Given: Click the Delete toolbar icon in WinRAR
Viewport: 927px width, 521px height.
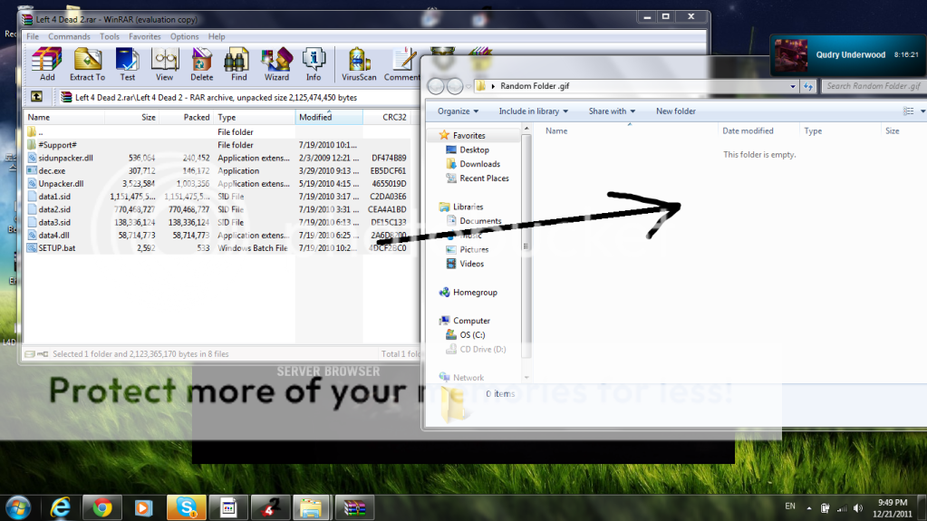Looking at the screenshot, I should (201, 63).
